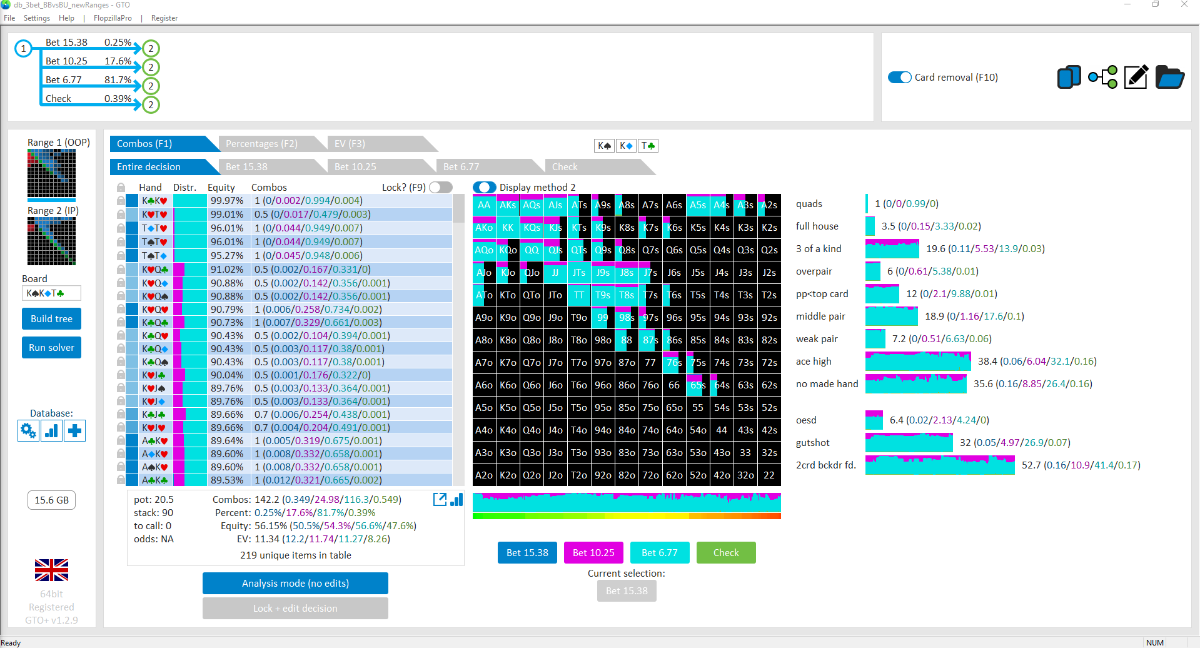Image resolution: width=1200 pixels, height=648 pixels.
Task: Click the blue Bet 15.38 action button
Action: (527, 553)
